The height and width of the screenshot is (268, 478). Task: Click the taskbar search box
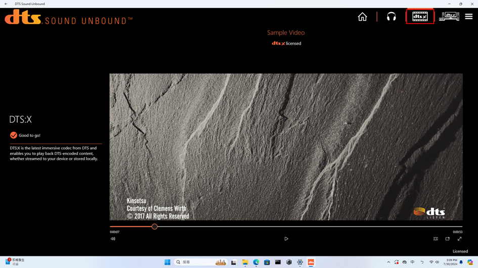201,262
